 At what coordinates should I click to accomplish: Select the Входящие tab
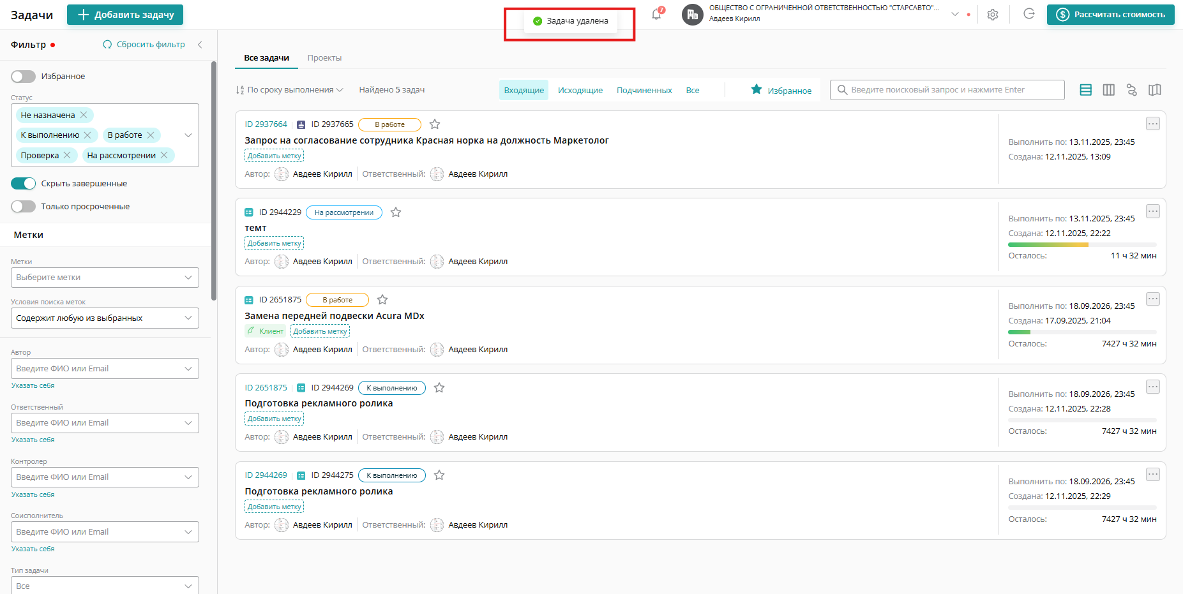click(524, 91)
